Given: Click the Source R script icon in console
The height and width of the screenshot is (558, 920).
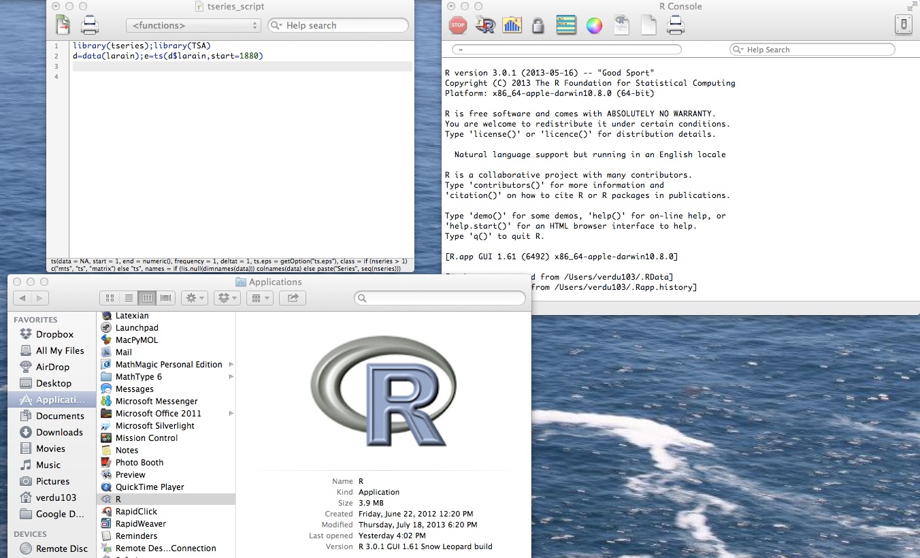Looking at the screenshot, I should tap(484, 26).
